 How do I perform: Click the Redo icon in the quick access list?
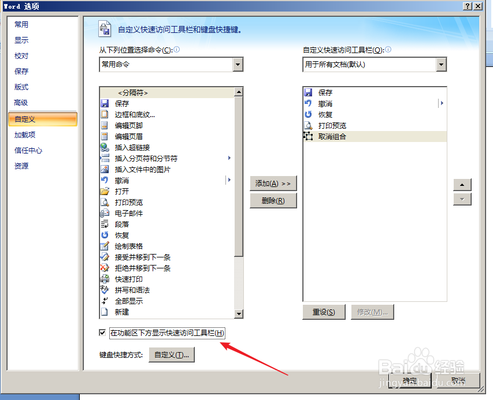(x=309, y=114)
